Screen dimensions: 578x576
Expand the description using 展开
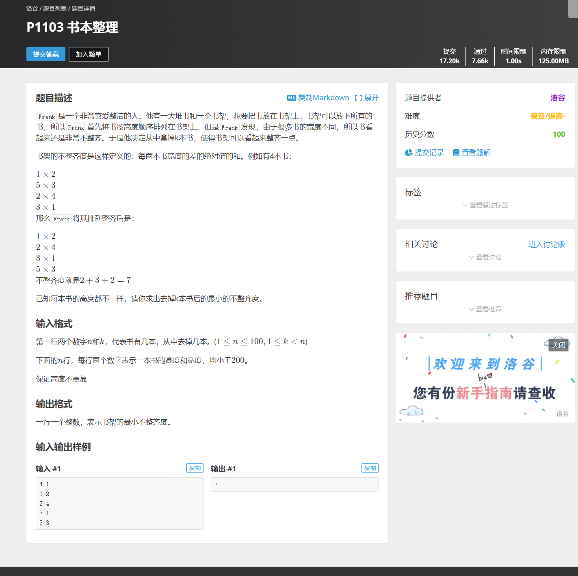pos(371,98)
